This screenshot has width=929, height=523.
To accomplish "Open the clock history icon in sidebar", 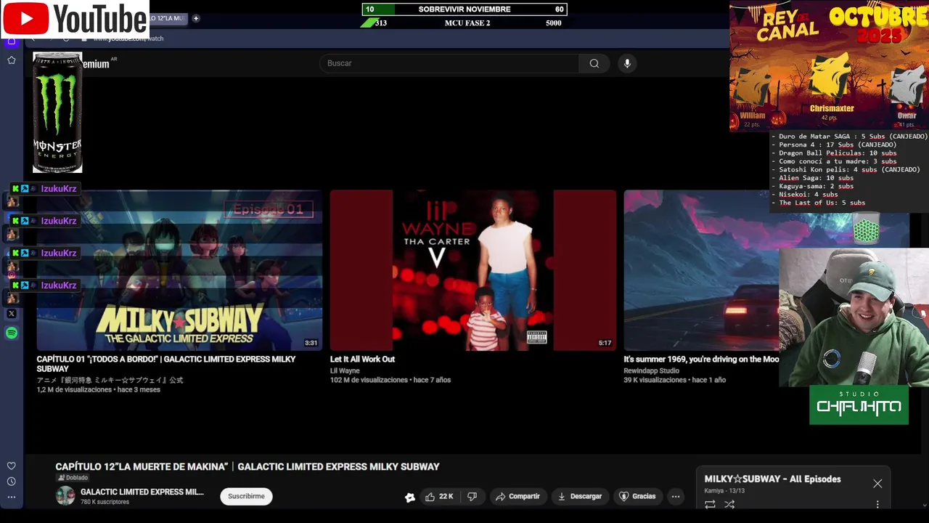I will click(x=12, y=482).
